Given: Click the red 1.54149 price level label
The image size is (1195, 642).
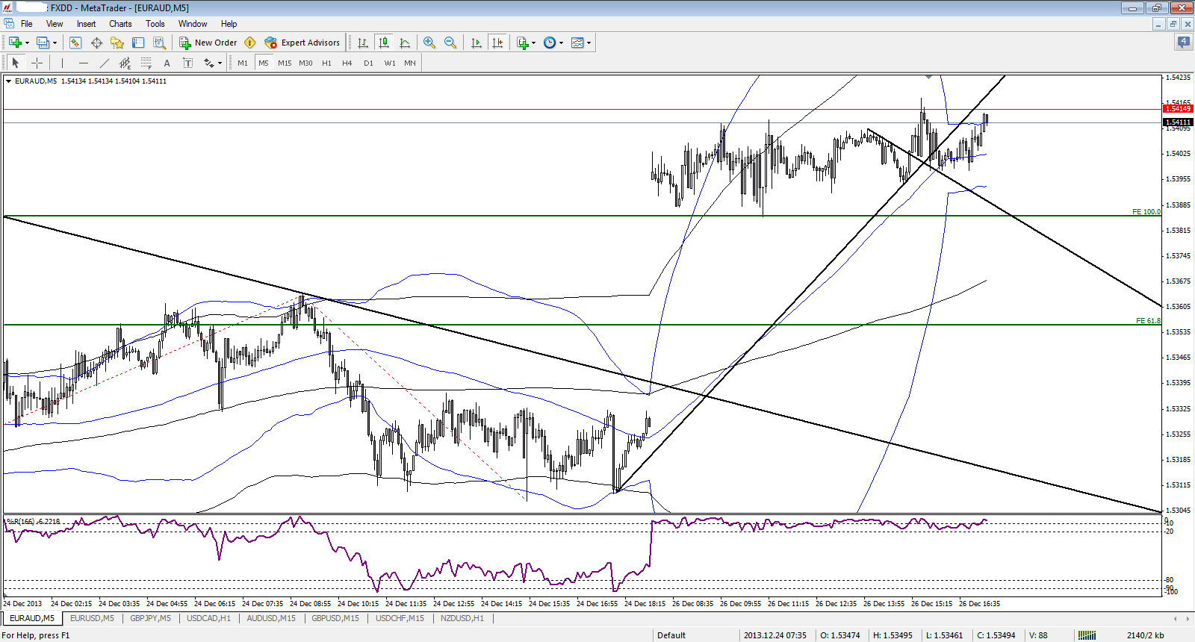Looking at the screenshot, I should [x=1178, y=109].
